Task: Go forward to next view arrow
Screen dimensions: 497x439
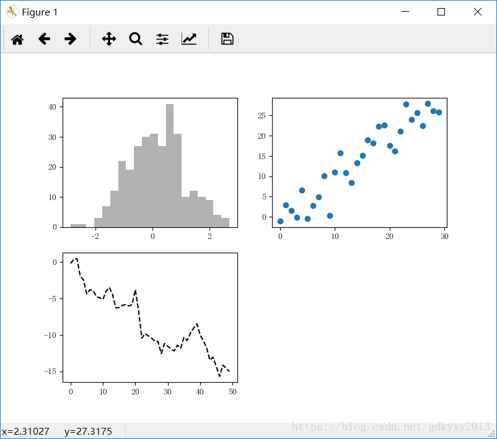Action: (71, 39)
